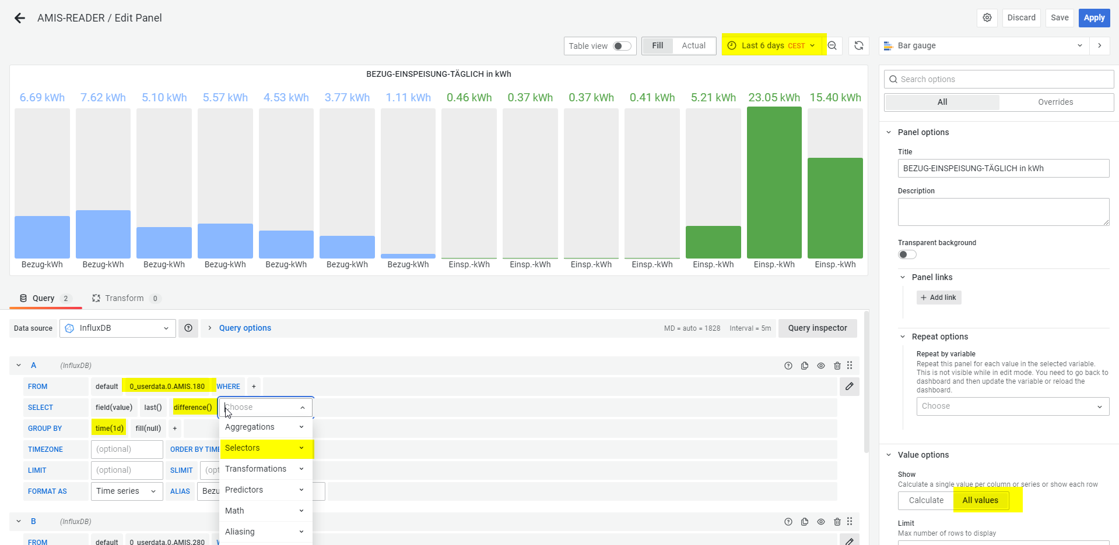Image resolution: width=1119 pixels, height=545 pixels.
Task: Click Save button
Action: 1060,17
